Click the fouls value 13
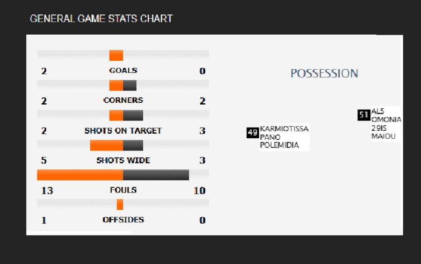This screenshot has width=421, height=264. click(47, 191)
